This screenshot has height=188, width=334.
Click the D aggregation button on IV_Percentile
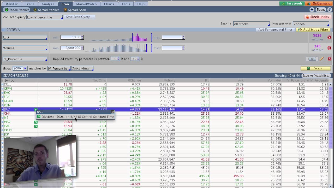[312, 59]
